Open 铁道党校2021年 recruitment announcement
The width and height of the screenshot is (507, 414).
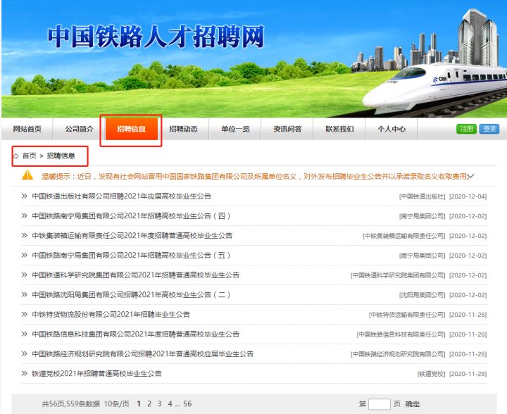[x=96, y=374]
